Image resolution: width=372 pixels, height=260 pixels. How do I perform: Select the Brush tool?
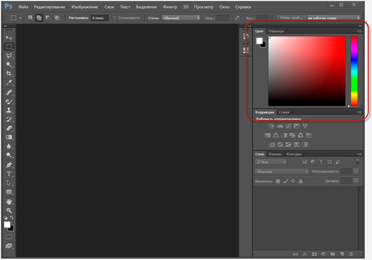pyautogui.click(x=9, y=102)
